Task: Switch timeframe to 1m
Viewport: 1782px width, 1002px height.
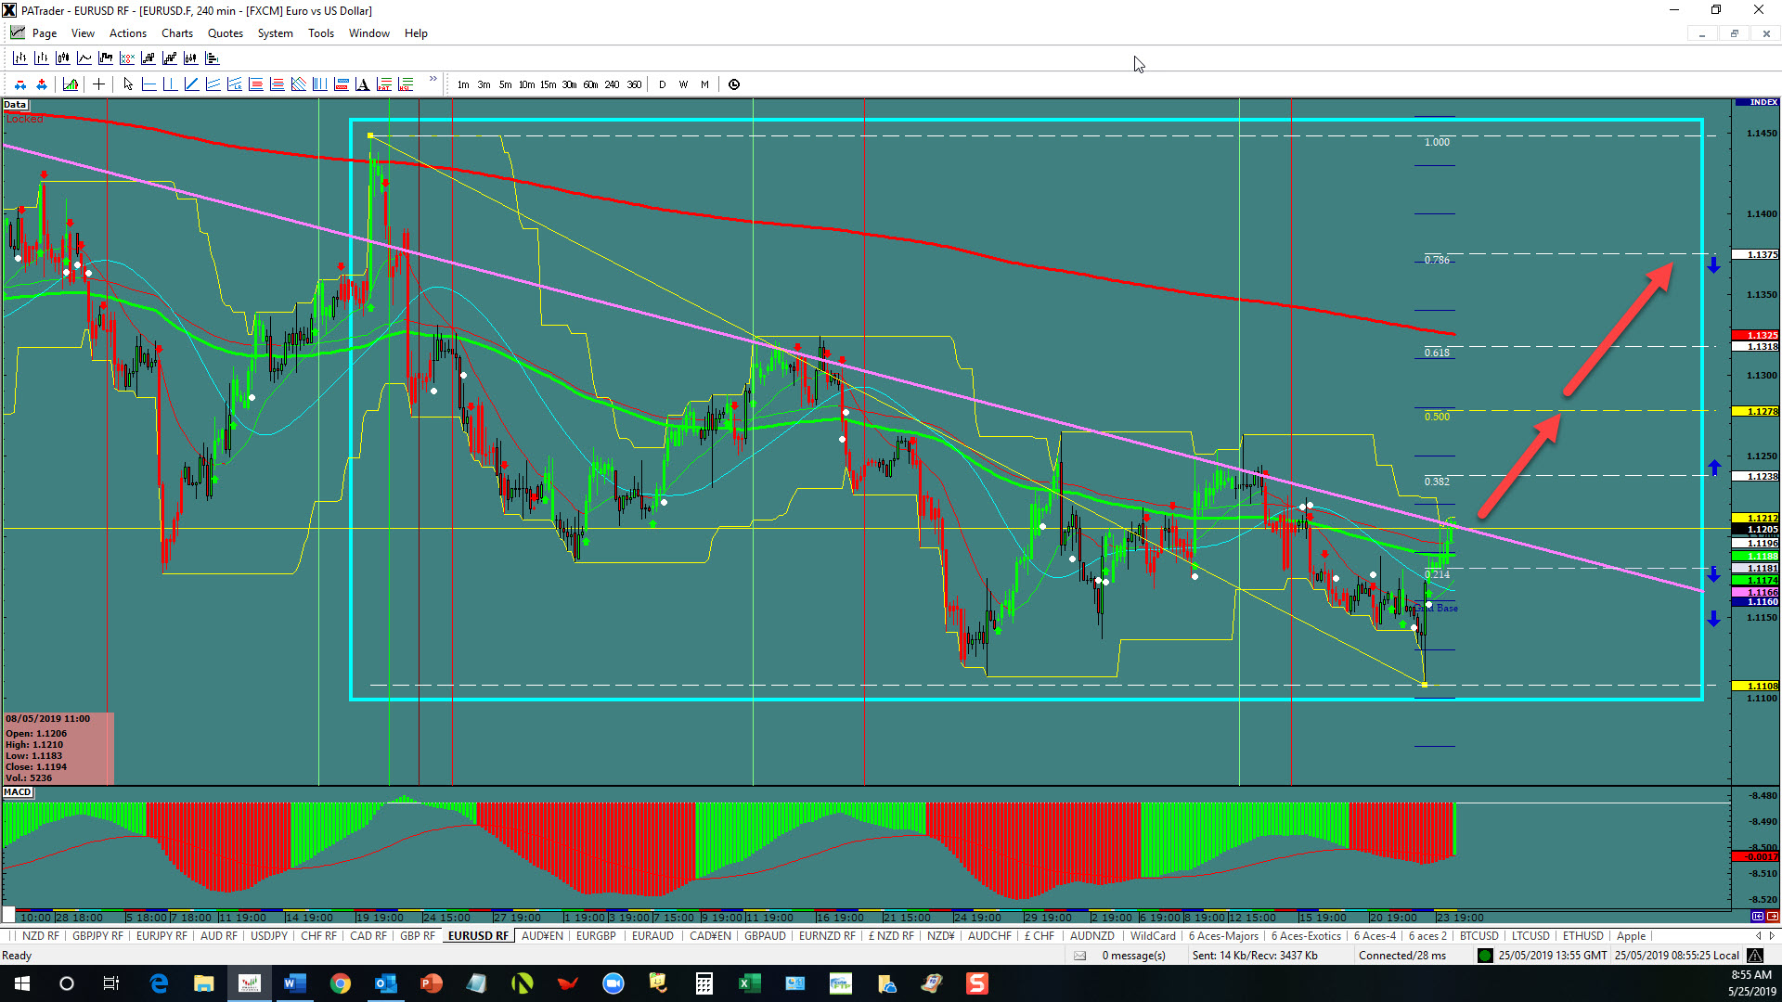Action: click(463, 84)
